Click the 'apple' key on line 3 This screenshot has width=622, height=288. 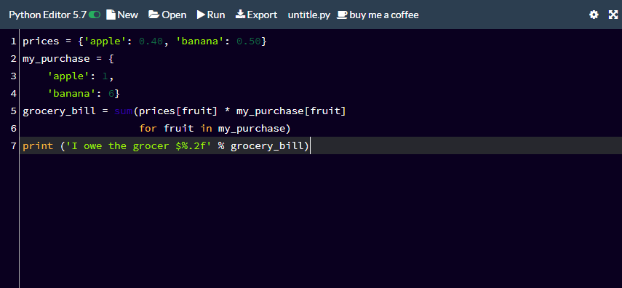tap(68, 76)
